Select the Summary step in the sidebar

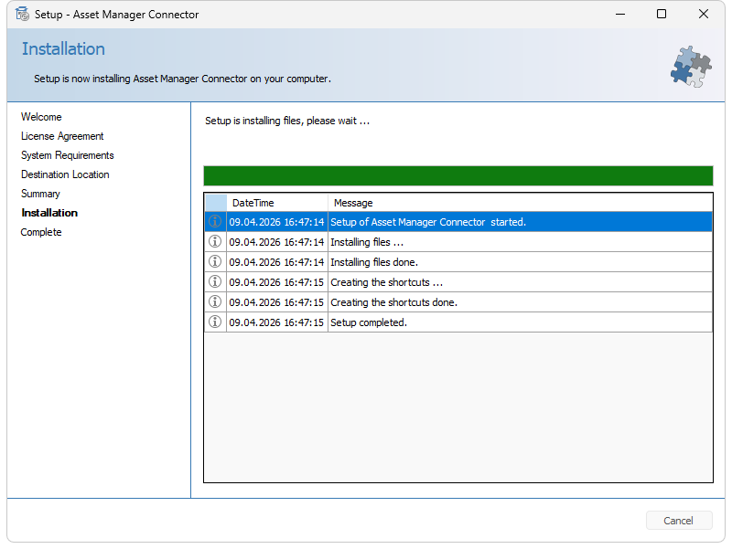point(40,194)
